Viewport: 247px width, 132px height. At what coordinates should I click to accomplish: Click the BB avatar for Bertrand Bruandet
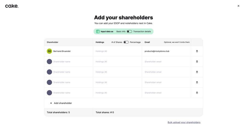point(49,51)
